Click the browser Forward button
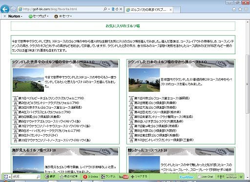 click(13, 9)
